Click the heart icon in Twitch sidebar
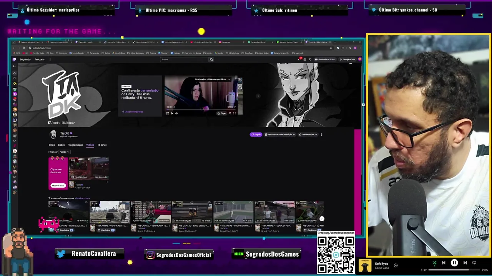Viewport: 492px width, 276px height. coord(15,78)
